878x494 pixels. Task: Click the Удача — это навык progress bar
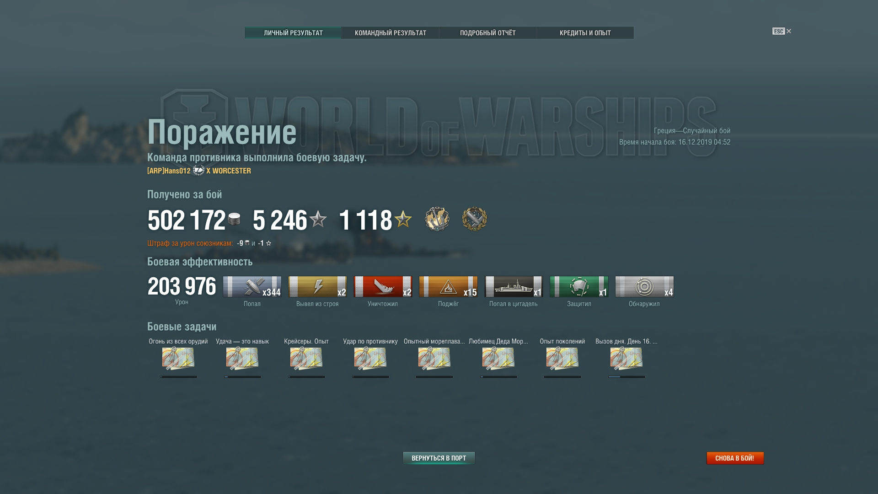point(242,377)
